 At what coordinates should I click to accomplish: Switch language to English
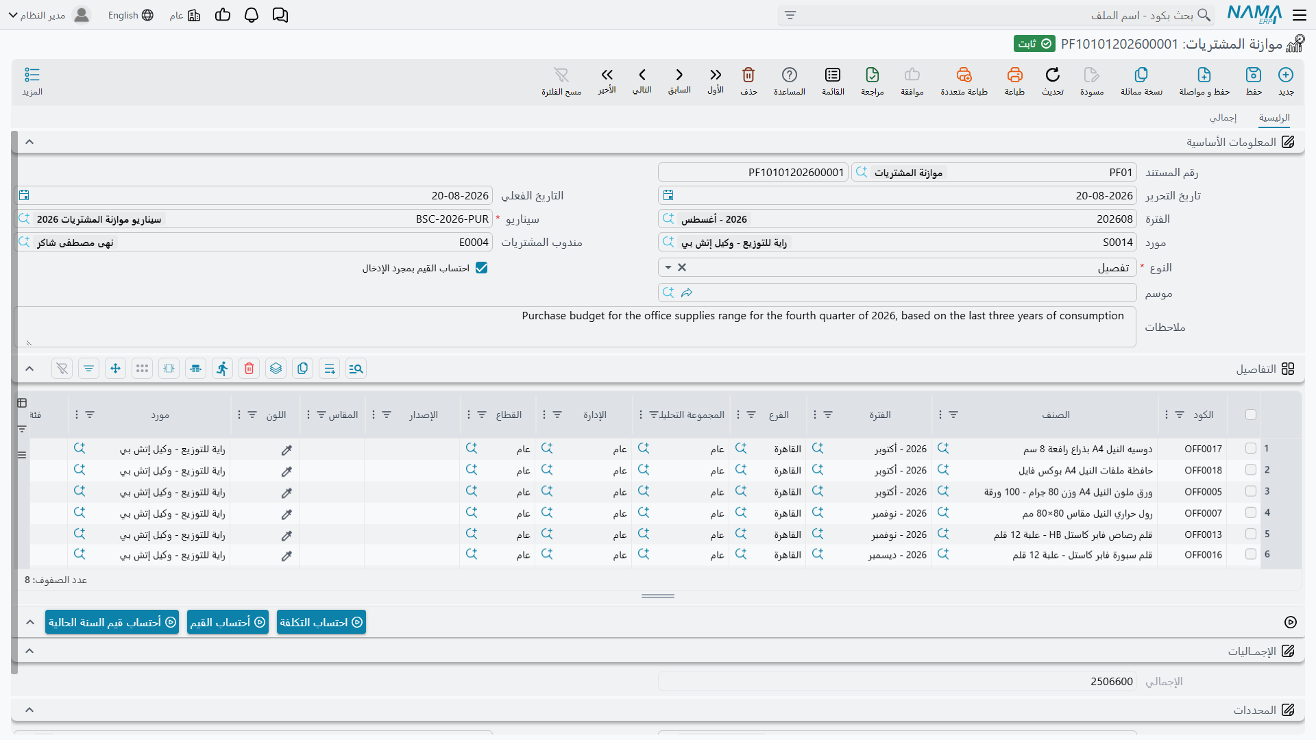(130, 15)
